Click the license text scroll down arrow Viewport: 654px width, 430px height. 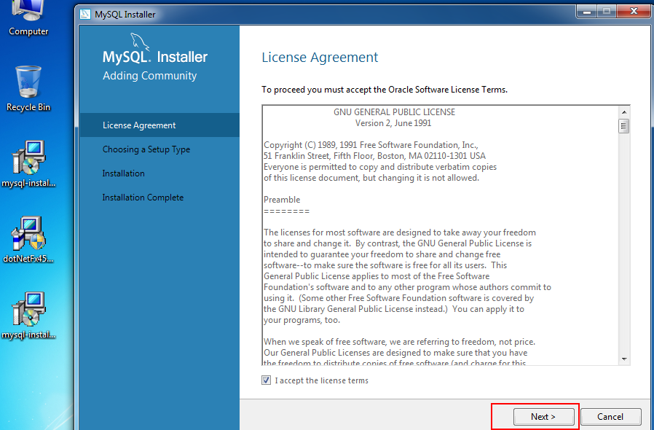click(x=624, y=359)
